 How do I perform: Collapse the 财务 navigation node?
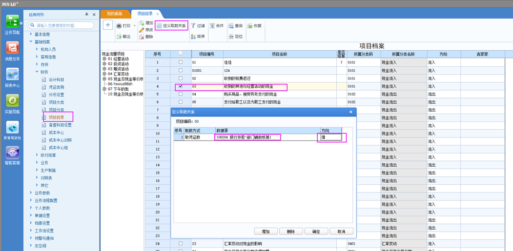point(37,72)
